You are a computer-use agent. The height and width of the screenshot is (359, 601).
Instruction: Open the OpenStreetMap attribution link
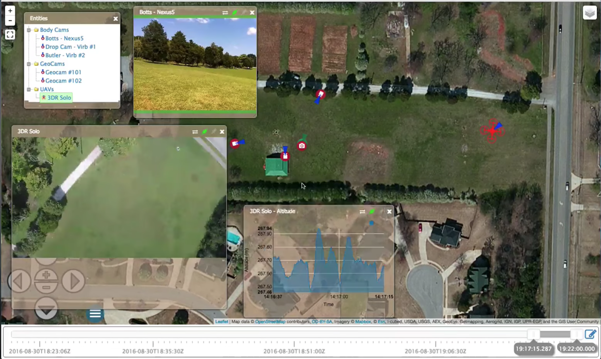coord(270,322)
